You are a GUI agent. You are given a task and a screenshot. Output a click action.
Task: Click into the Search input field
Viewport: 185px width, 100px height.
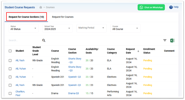point(24,40)
